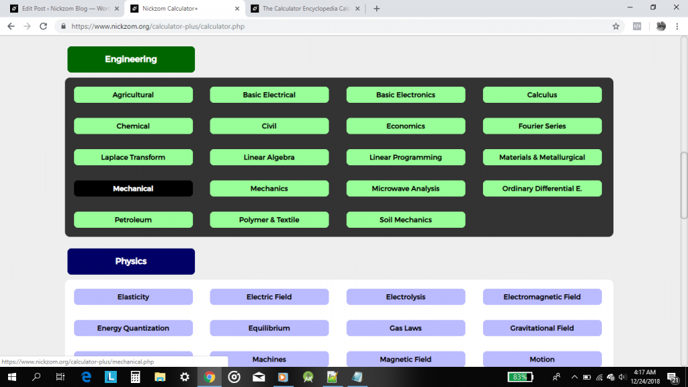Image resolution: width=688 pixels, height=387 pixels.
Task: Open the Agricultural engineering category
Action: pyautogui.click(x=134, y=95)
